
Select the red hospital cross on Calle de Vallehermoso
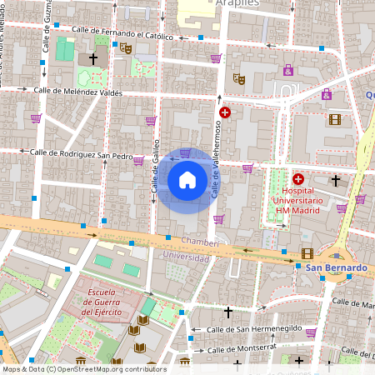[x=225, y=112]
